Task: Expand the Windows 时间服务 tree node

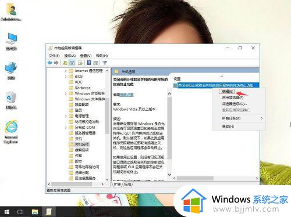Action: pos(66,93)
